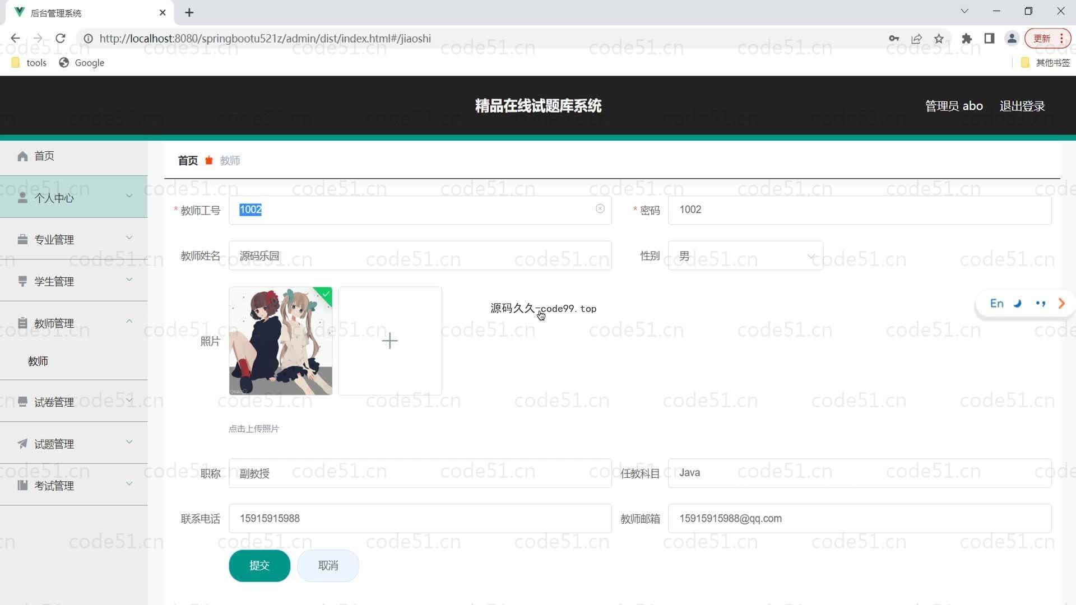Click the site info icon in address bar
The width and height of the screenshot is (1076, 605).
coord(88,38)
